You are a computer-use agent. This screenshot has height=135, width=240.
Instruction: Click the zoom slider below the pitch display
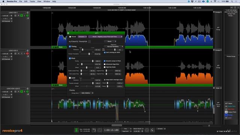[209, 126]
